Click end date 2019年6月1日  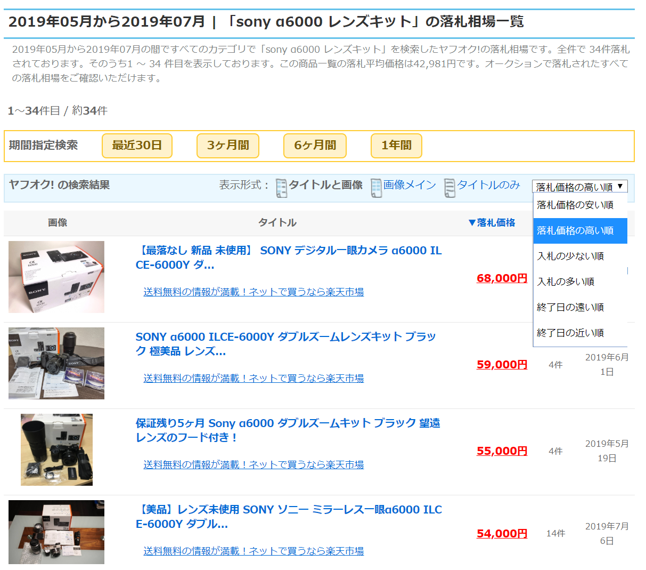(x=607, y=365)
